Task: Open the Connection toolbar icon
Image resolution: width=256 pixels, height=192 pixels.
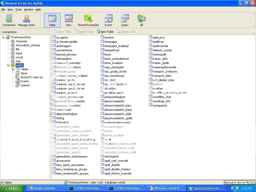Action: click(x=9, y=20)
